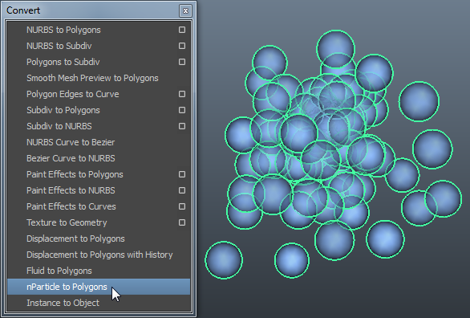Close the Convert tear-off menu

(x=185, y=10)
